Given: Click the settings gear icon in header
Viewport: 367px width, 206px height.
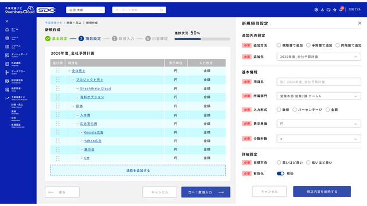Looking at the screenshot, I should point(316,10).
